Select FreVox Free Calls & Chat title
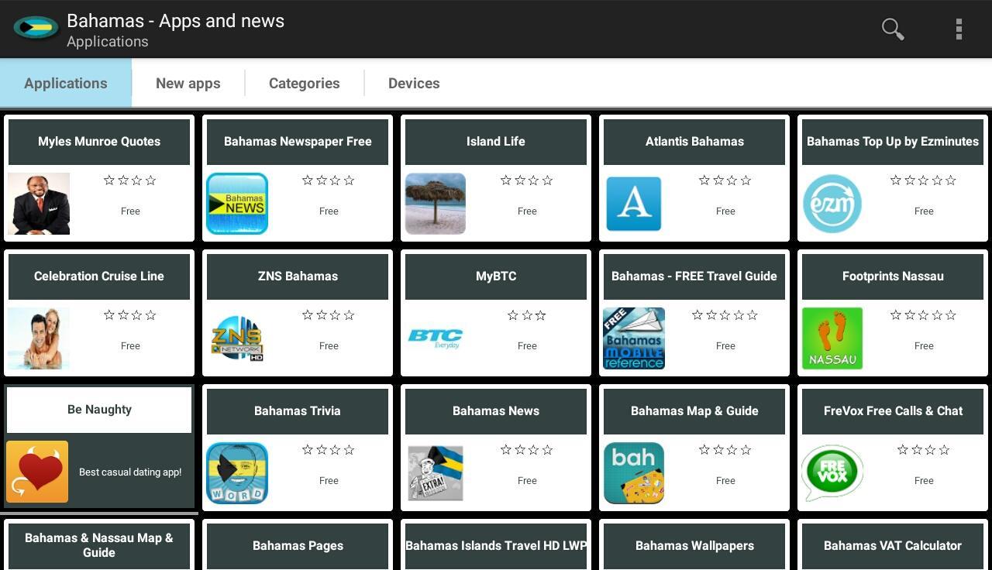 (x=893, y=410)
